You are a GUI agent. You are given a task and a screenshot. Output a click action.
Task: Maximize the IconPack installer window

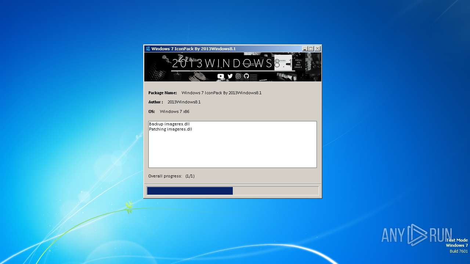coord(311,49)
